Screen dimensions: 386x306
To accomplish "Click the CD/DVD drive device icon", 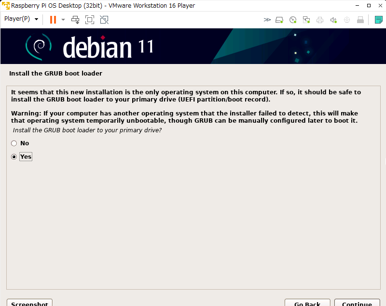I will click(293, 20).
